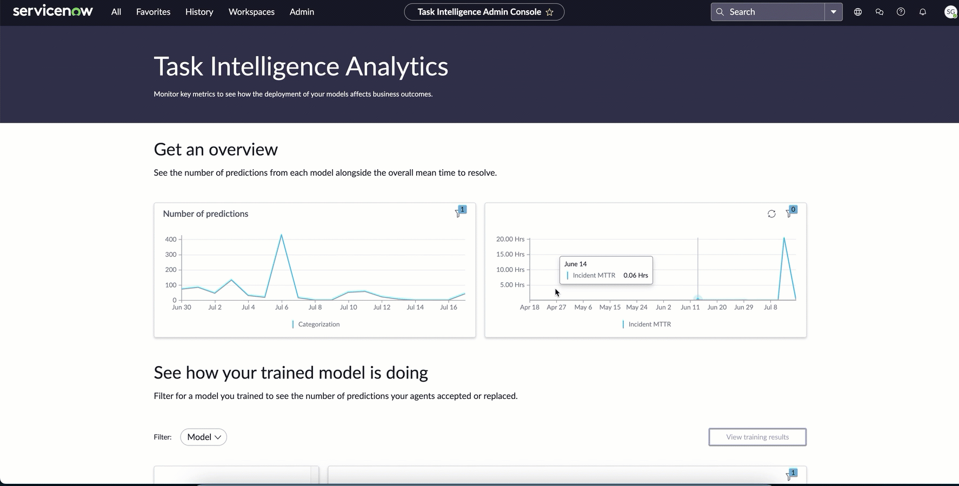Click the 'Jun 30' axis label

tap(182, 307)
